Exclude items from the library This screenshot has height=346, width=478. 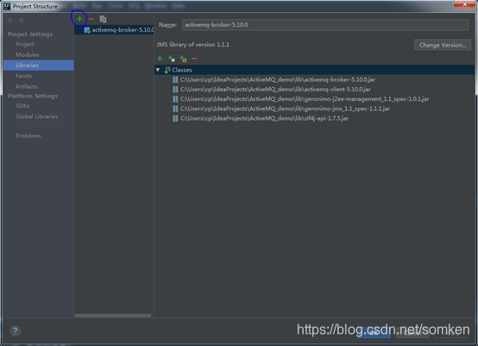(x=183, y=59)
